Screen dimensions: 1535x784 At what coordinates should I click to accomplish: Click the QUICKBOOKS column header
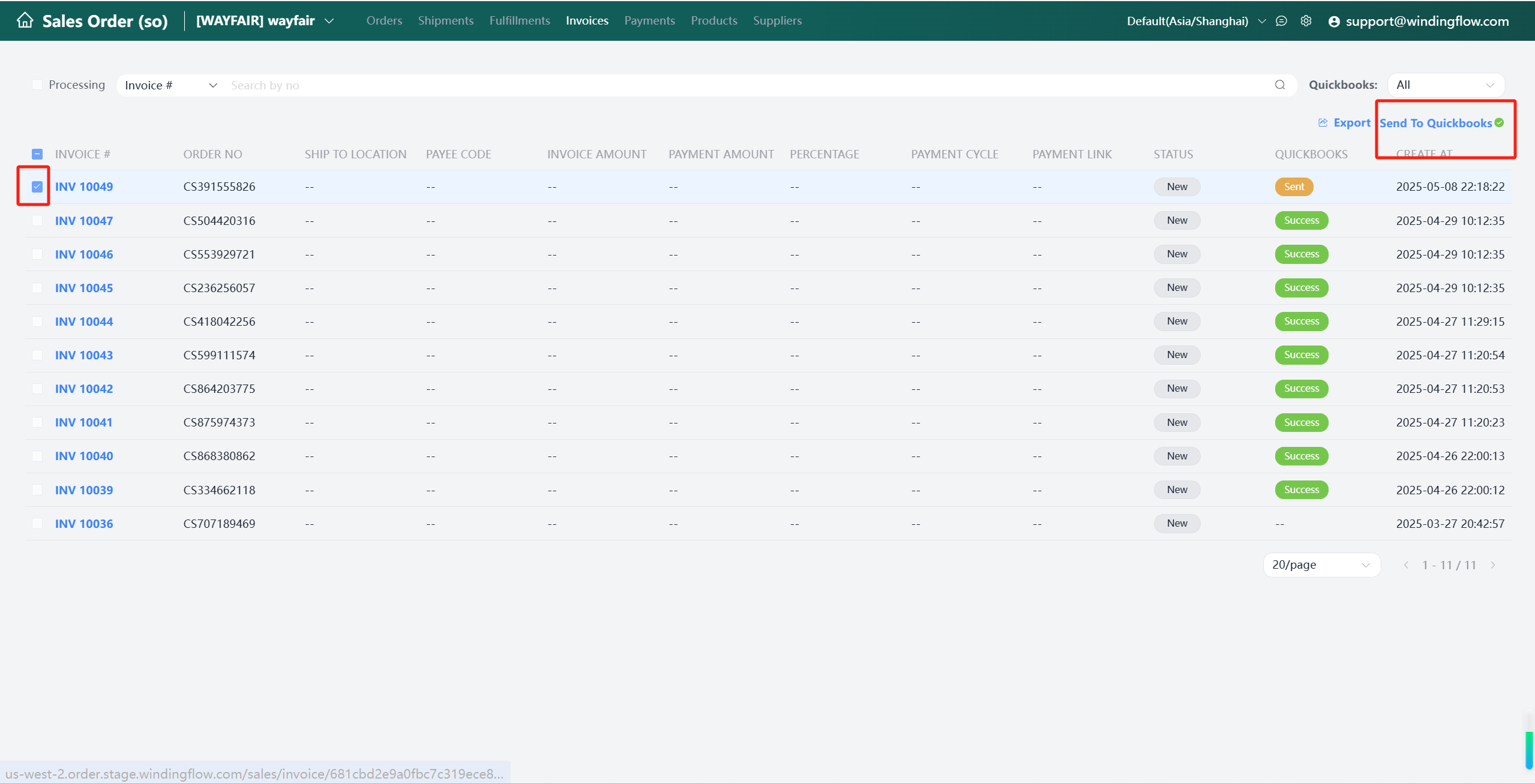[1311, 154]
